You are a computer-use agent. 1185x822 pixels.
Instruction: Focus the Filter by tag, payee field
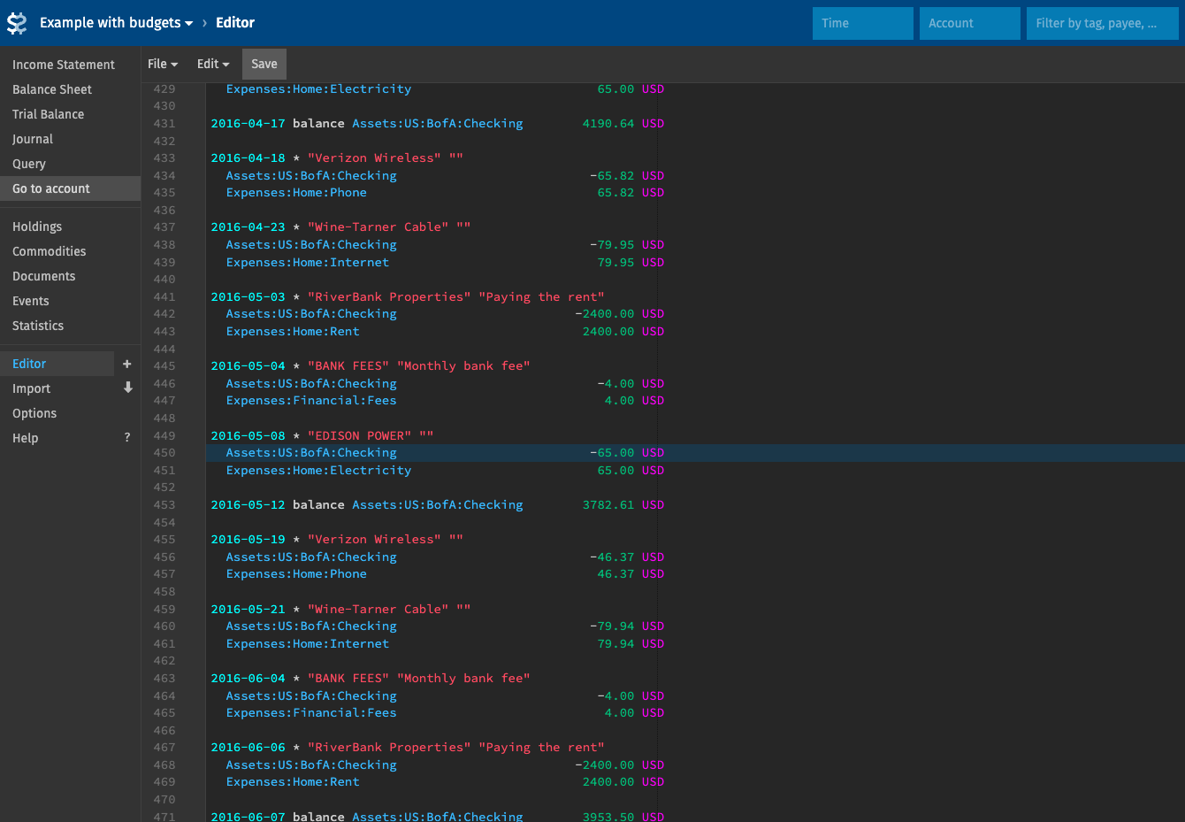tap(1103, 23)
